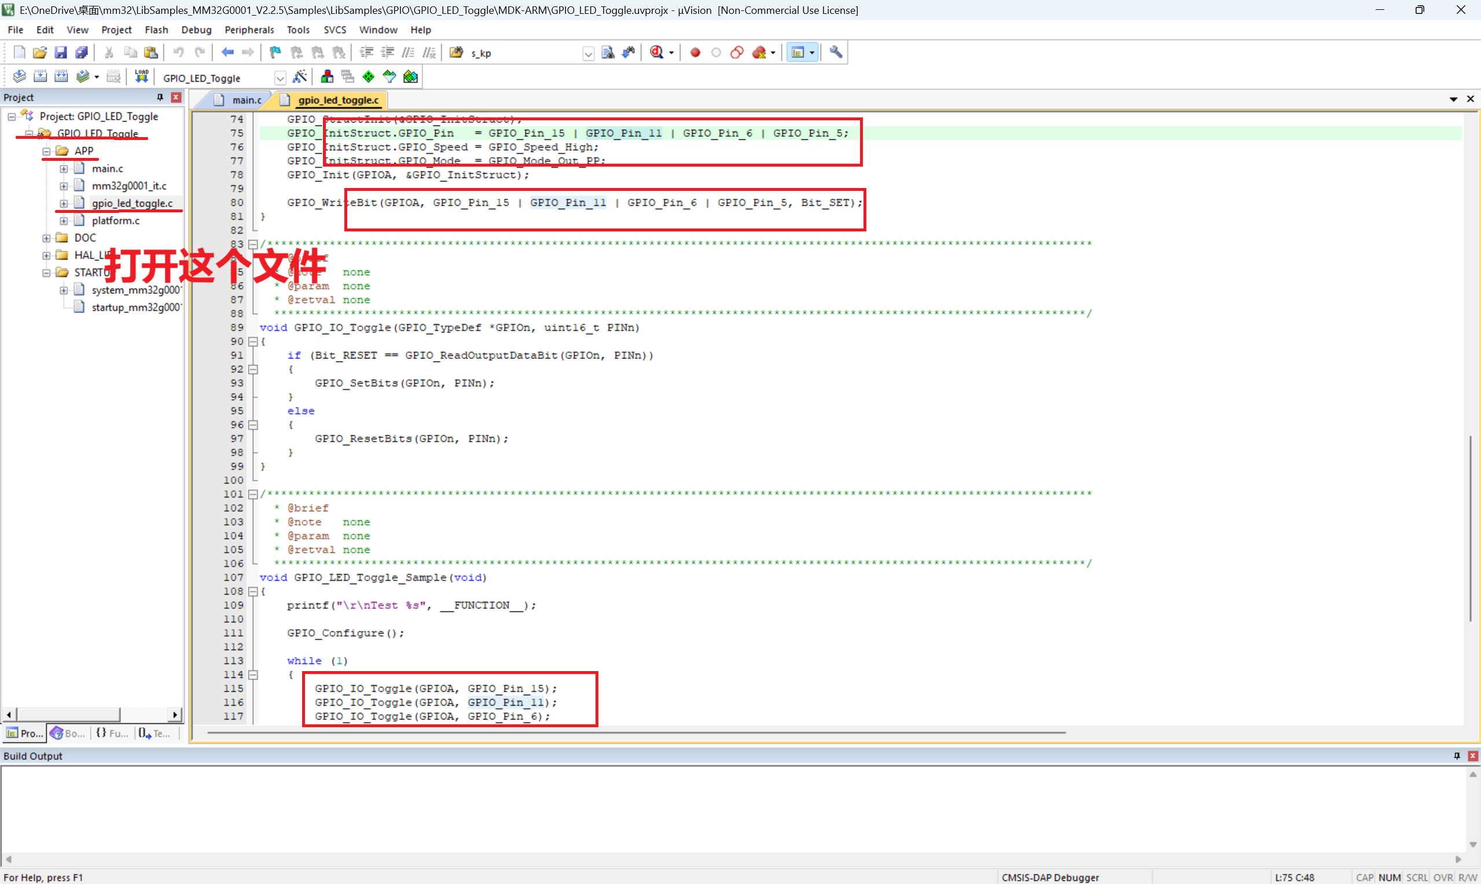This screenshot has width=1481, height=884.
Task: Click the Manage Project Items icon
Action: 327,77
